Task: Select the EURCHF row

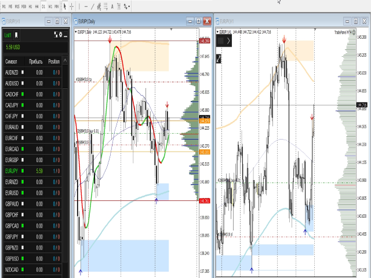Action: (32, 138)
